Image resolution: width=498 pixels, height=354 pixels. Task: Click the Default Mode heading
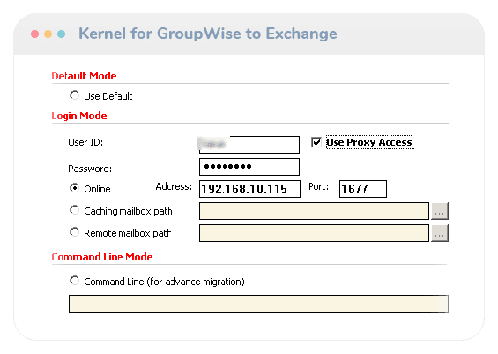[x=84, y=76]
